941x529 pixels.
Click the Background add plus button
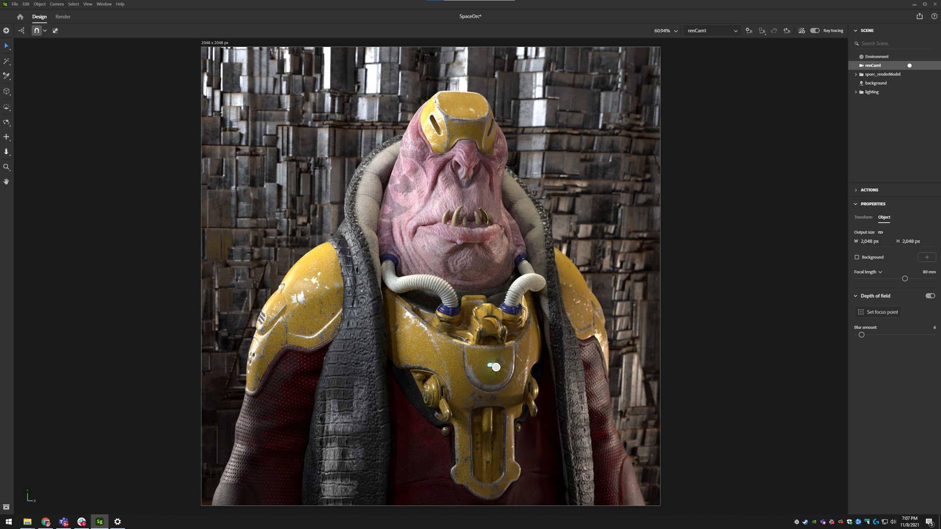pos(926,257)
